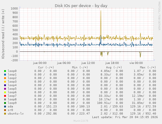Click the loop0 green legend swatch
This screenshot has height=124, width=162.
click(x=5, y=71)
